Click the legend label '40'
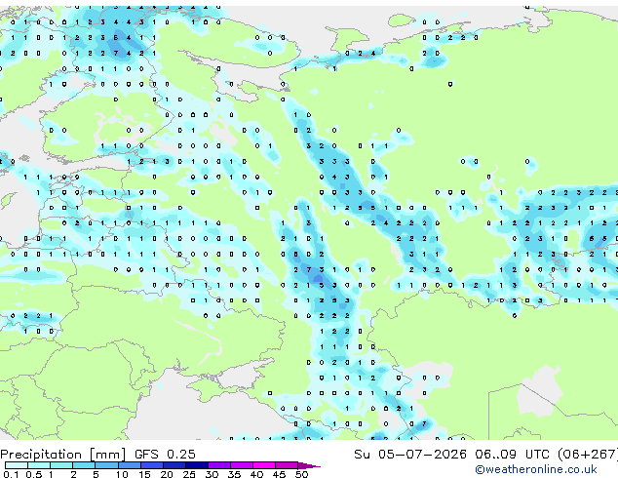This screenshot has height=478, width=618. point(256,474)
